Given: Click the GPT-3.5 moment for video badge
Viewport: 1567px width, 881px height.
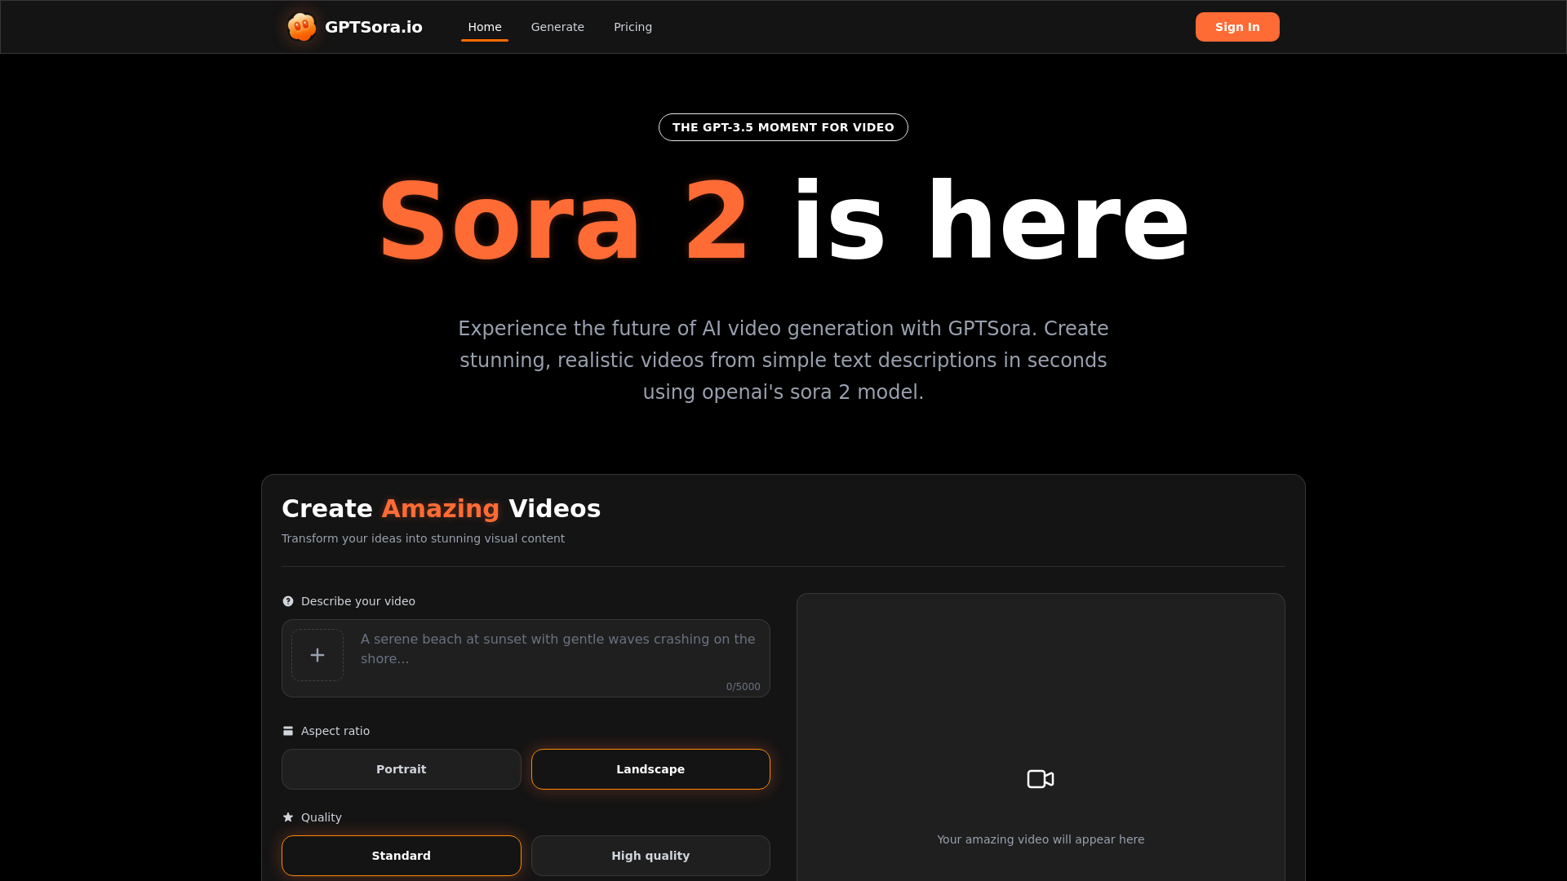Looking at the screenshot, I should [783, 127].
